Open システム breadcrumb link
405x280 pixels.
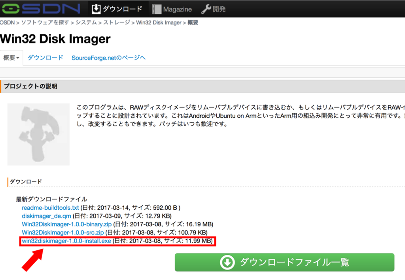[86, 23]
